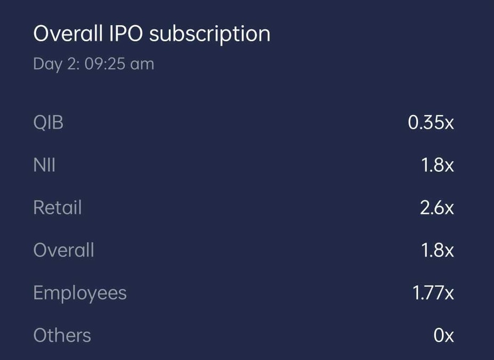Click the Overall IPO subscription heading

coord(151,33)
